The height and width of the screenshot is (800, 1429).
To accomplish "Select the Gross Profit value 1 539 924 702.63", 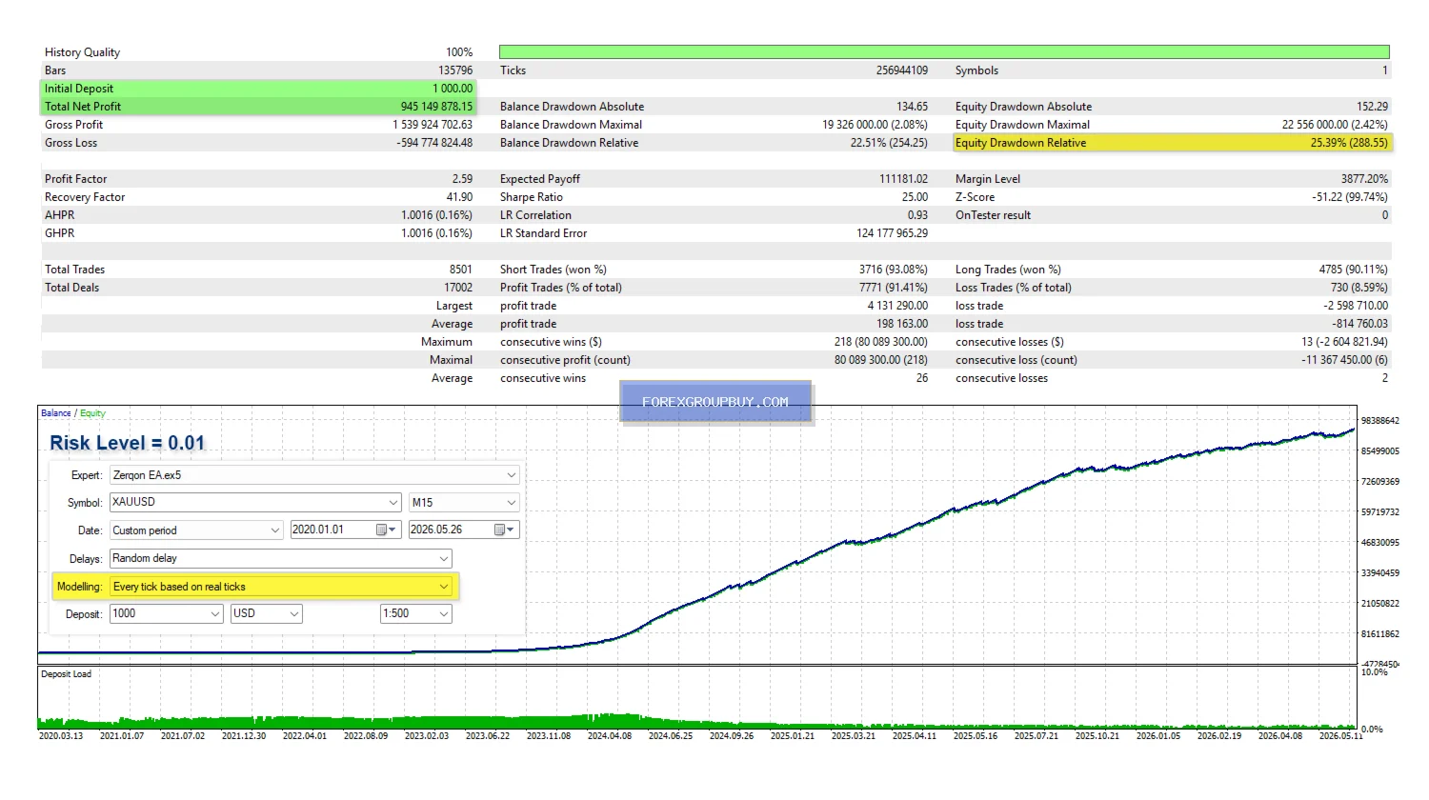I will click(x=433, y=125).
